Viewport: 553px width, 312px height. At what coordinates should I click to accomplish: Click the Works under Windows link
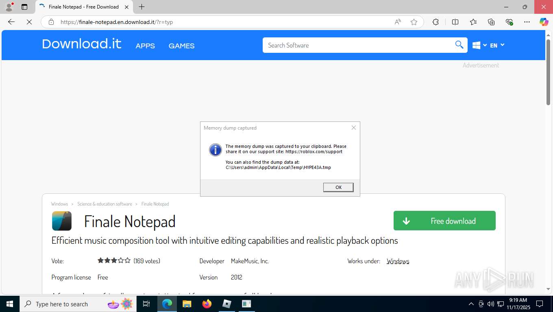pos(398,261)
